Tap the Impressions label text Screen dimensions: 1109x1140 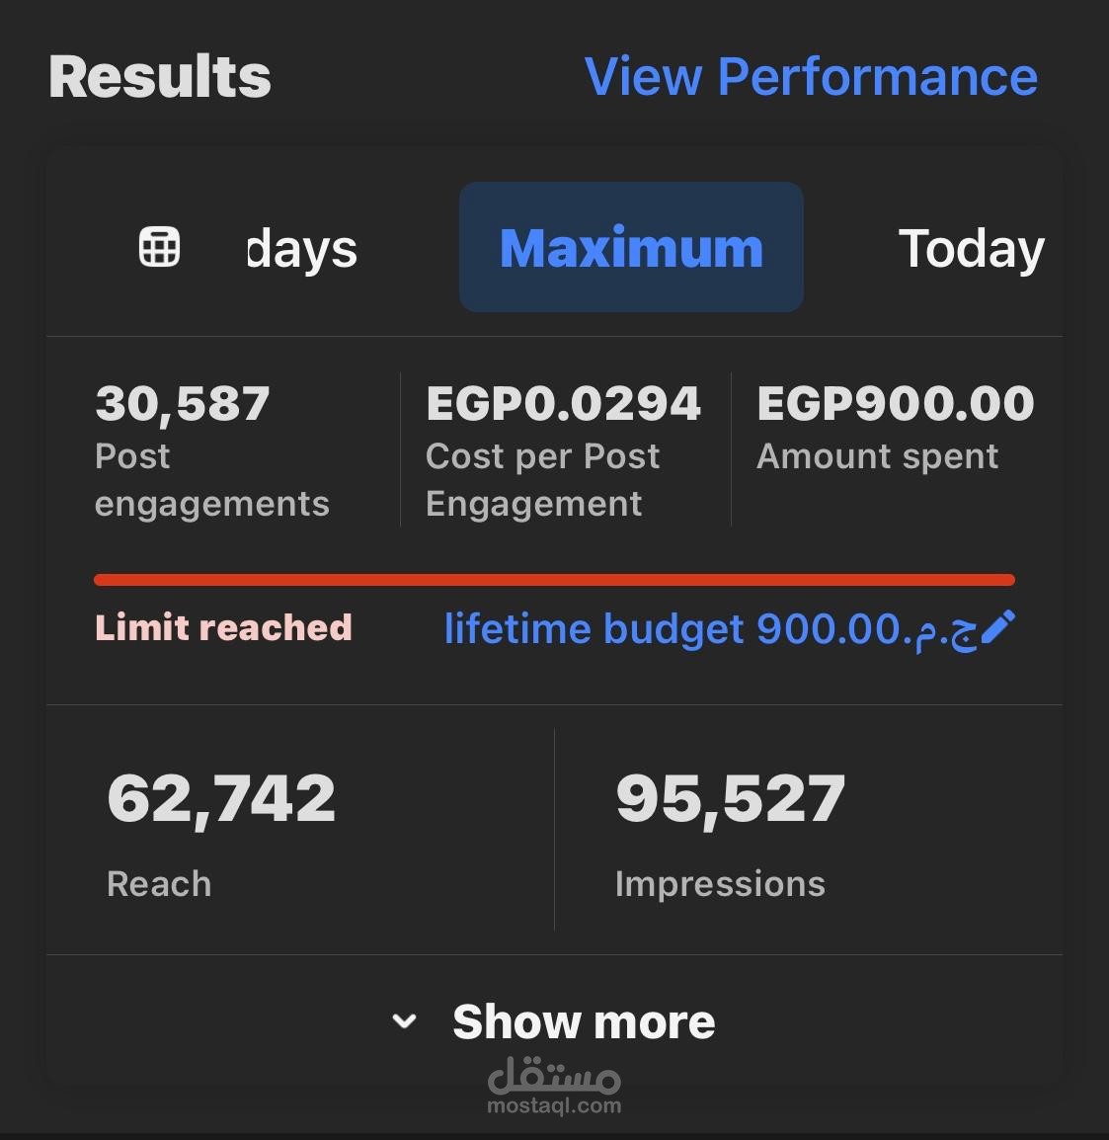(720, 883)
